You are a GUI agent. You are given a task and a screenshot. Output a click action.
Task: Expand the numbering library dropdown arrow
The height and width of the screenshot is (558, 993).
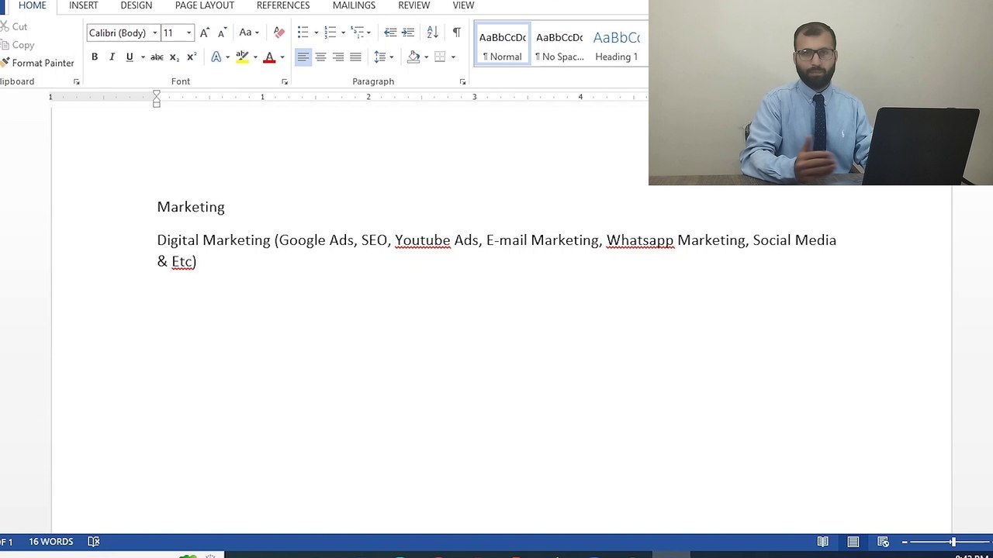coord(343,33)
